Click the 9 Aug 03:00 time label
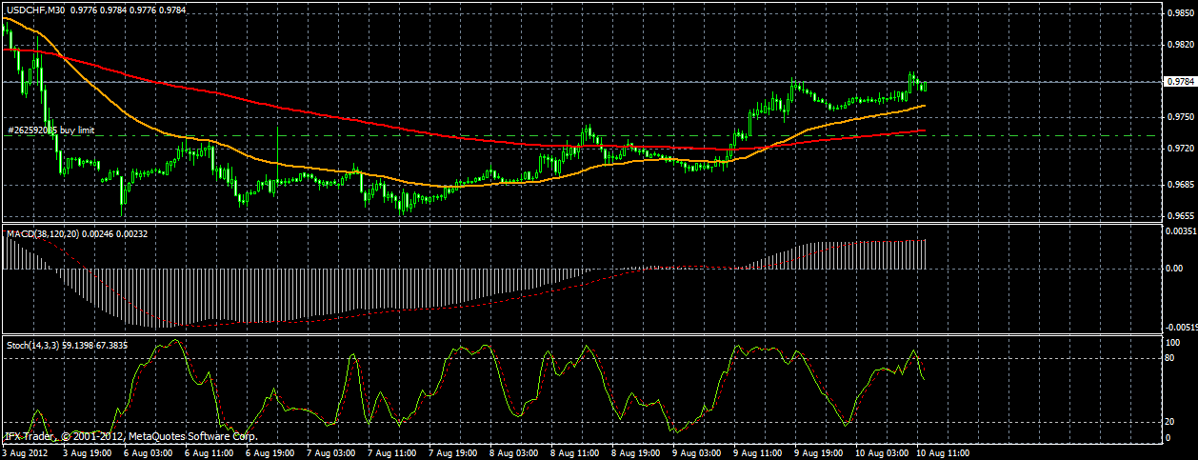 [695, 453]
